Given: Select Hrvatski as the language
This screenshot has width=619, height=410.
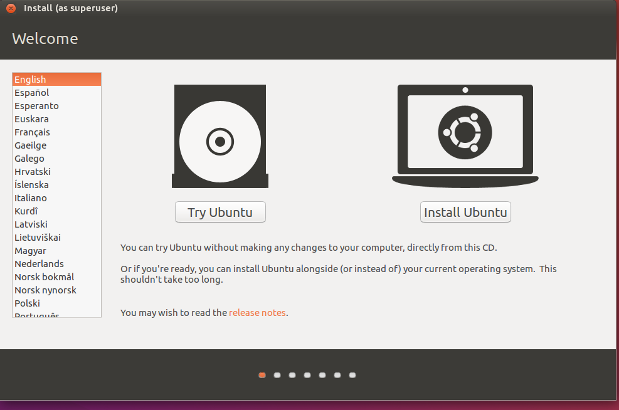Looking at the screenshot, I should coord(57,172).
